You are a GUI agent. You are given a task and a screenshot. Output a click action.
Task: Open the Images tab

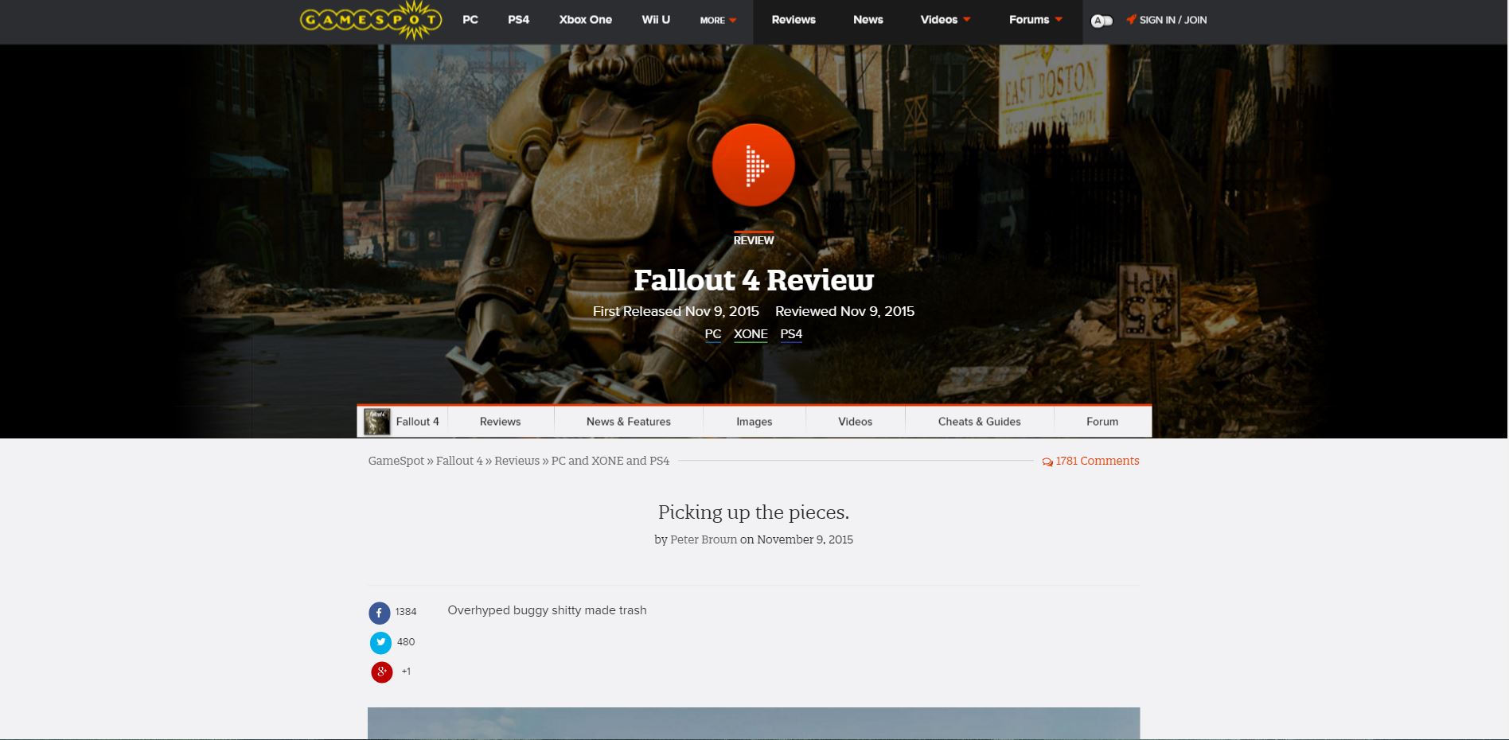pyautogui.click(x=754, y=422)
